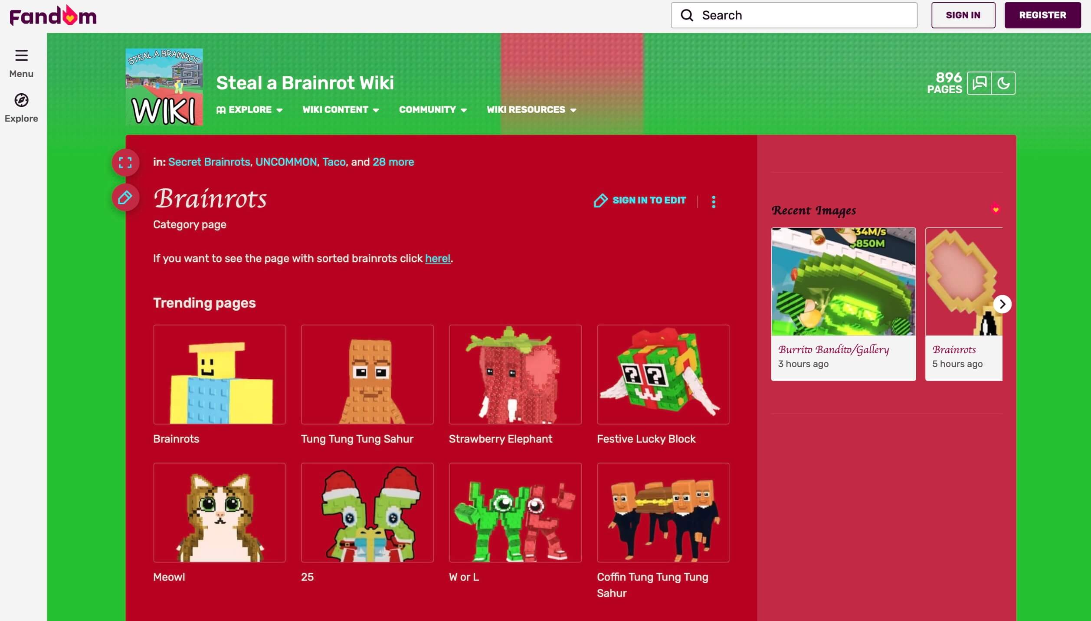This screenshot has height=621, width=1091.
Task: Expand the Explore dropdown menu
Action: pos(250,110)
